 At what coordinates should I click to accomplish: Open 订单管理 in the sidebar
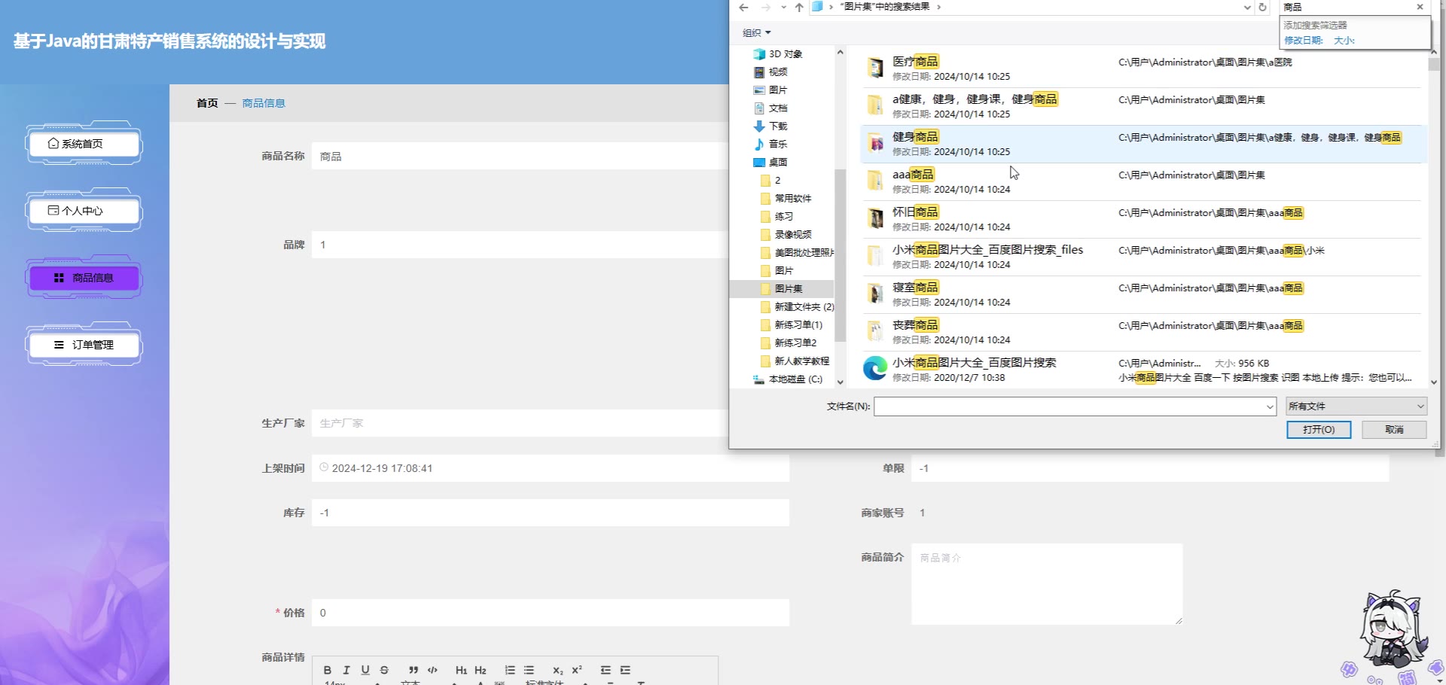84,345
